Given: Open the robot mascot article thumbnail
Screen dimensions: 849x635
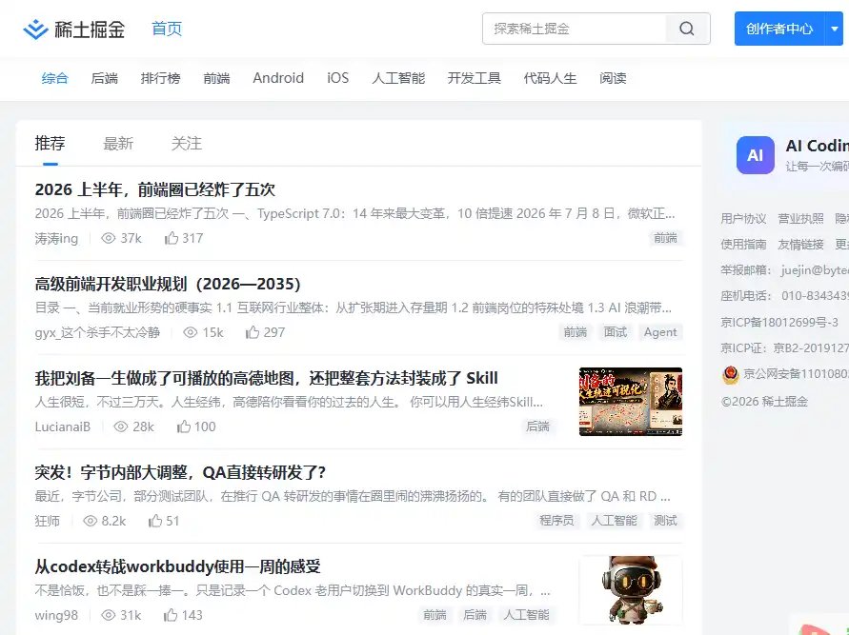Looking at the screenshot, I should (630, 590).
